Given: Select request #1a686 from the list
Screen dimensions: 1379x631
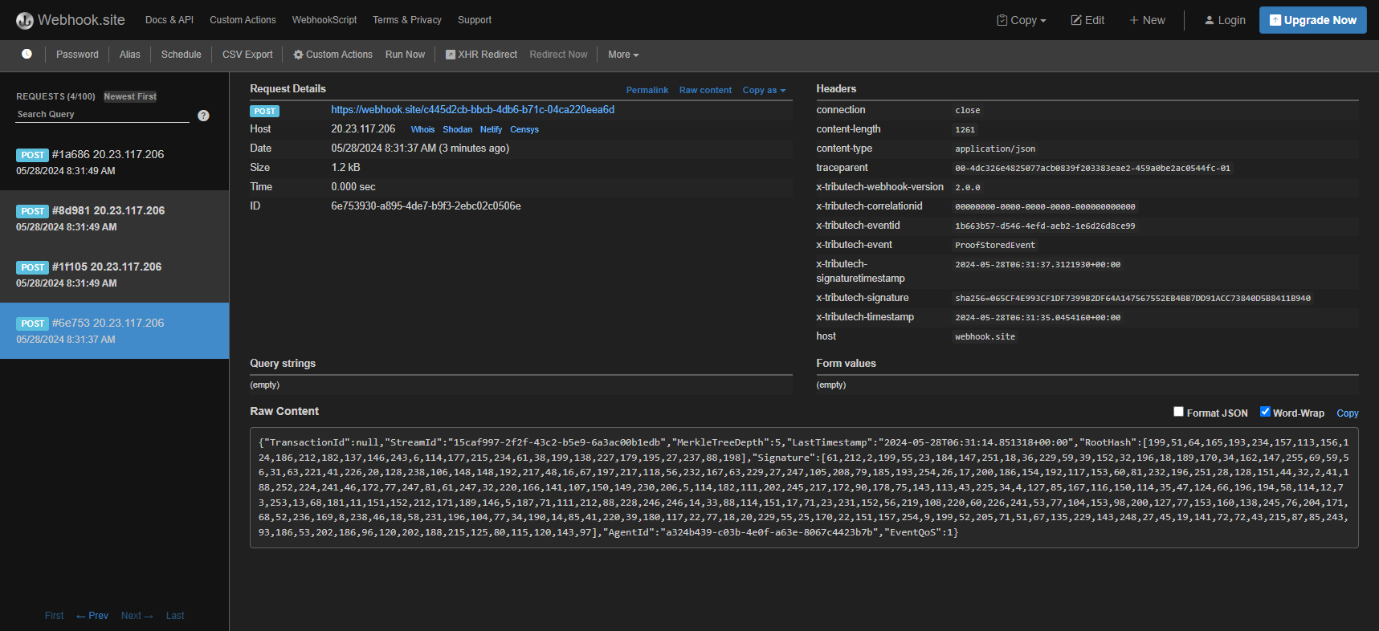Looking at the screenshot, I should (114, 162).
